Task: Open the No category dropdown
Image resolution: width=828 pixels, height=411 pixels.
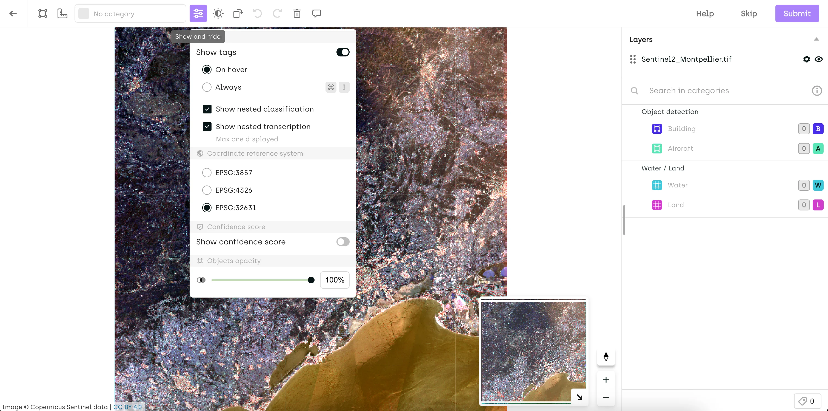Action: [130, 14]
